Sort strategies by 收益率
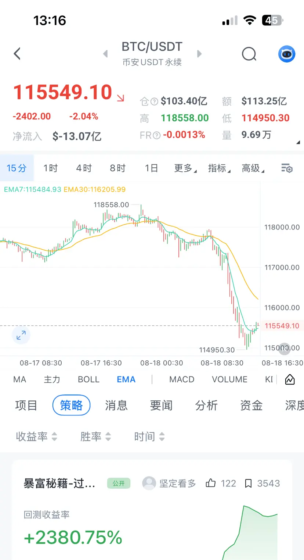304x560 pixels. click(x=37, y=436)
